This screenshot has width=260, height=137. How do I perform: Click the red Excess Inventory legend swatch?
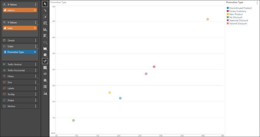pyautogui.click(x=228, y=11)
